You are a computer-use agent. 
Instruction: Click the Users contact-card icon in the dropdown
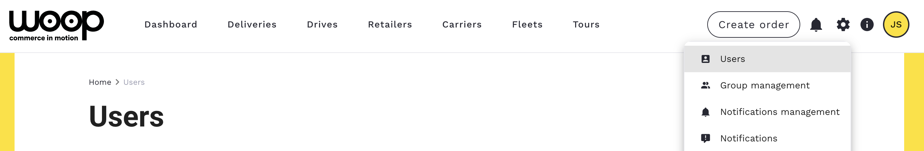705,59
